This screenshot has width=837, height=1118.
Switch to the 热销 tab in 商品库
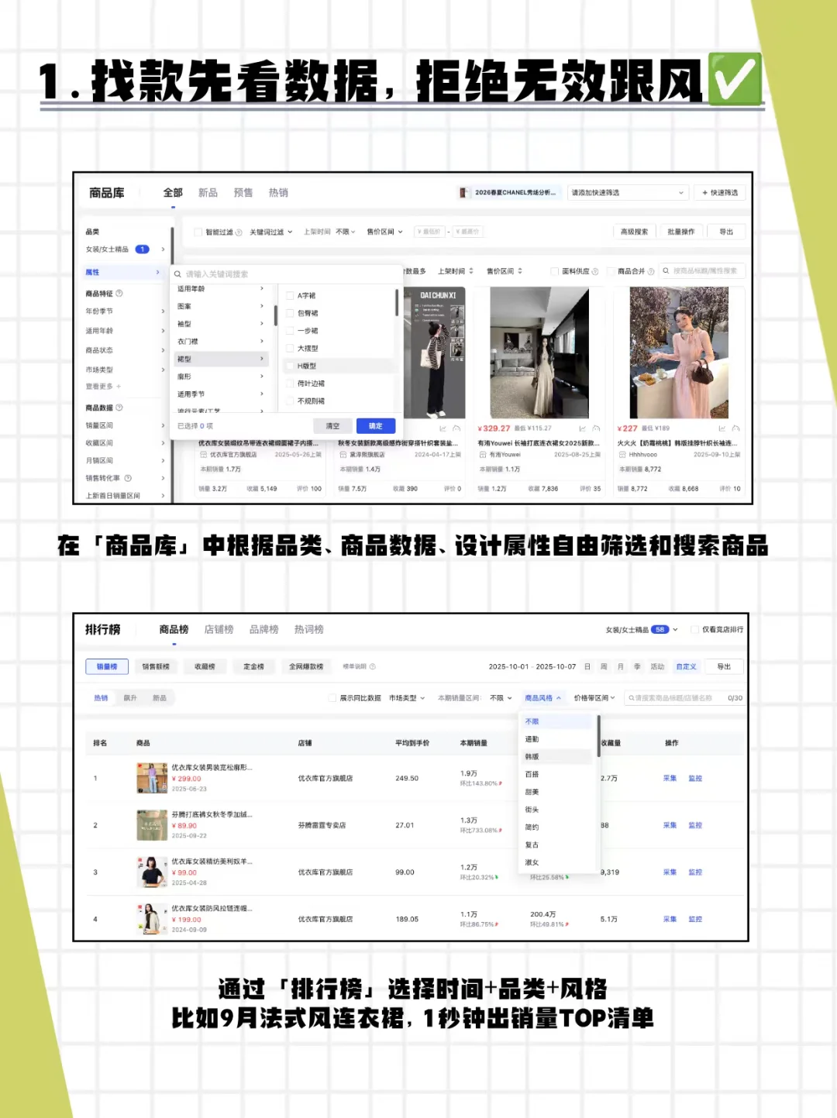click(280, 193)
